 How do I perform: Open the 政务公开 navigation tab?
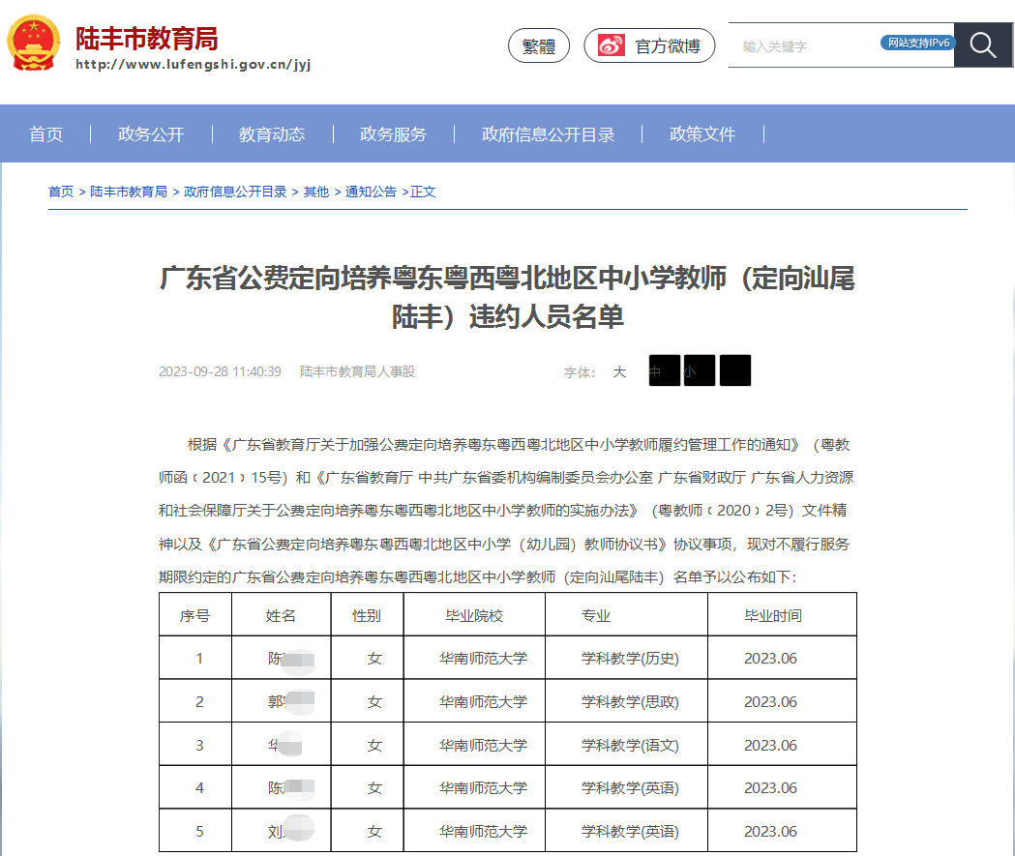(x=151, y=134)
